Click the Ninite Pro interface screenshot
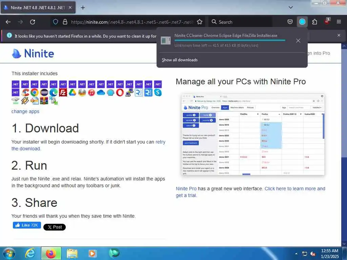 [253, 134]
